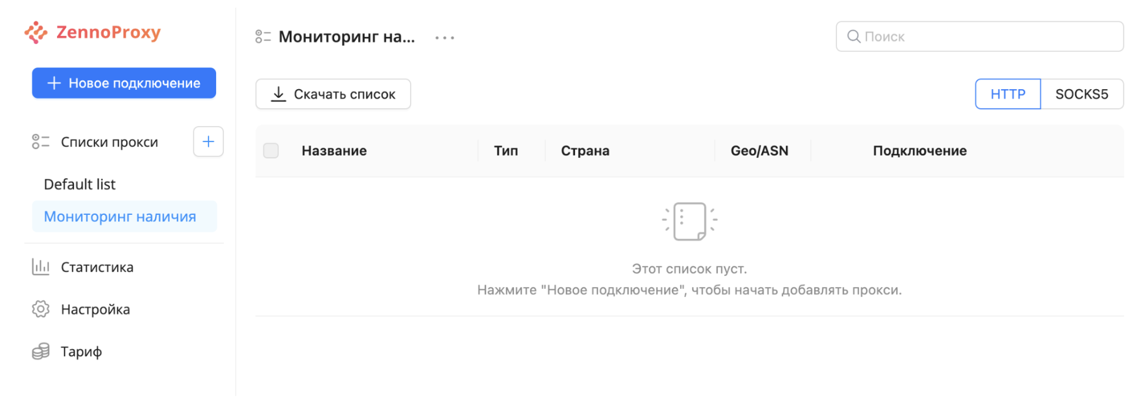This screenshot has height=398, width=1142.
Task: Select Default list in sidebar
Action: [x=80, y=184]
